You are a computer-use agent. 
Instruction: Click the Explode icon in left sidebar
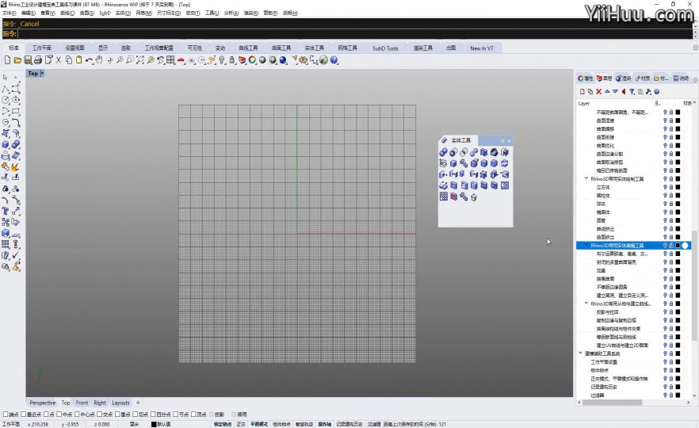[x=15, y=166]
